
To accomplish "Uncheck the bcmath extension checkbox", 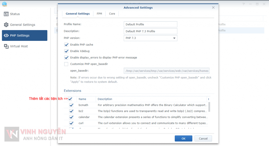I will (x=71, y=105).
